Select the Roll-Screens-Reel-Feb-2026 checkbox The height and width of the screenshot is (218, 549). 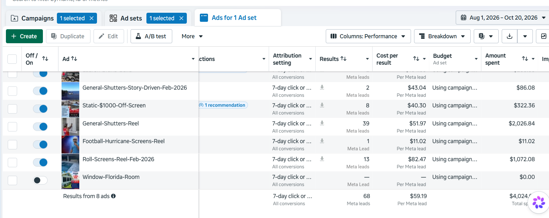(12, 162)
